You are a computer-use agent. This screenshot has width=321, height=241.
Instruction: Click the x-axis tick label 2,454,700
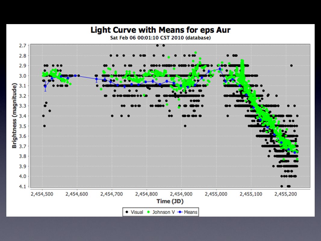point(112,194)
